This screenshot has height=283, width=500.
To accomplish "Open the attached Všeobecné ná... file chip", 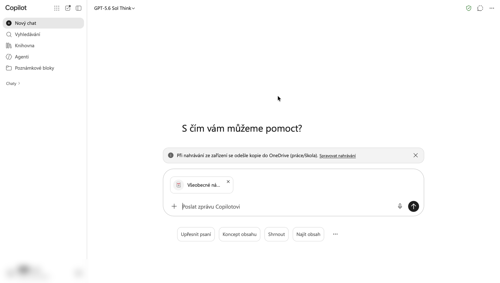I will tap(202, 185).
